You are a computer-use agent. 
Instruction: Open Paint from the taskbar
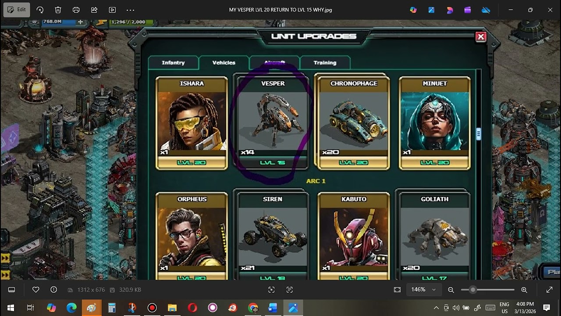point(92,308)
